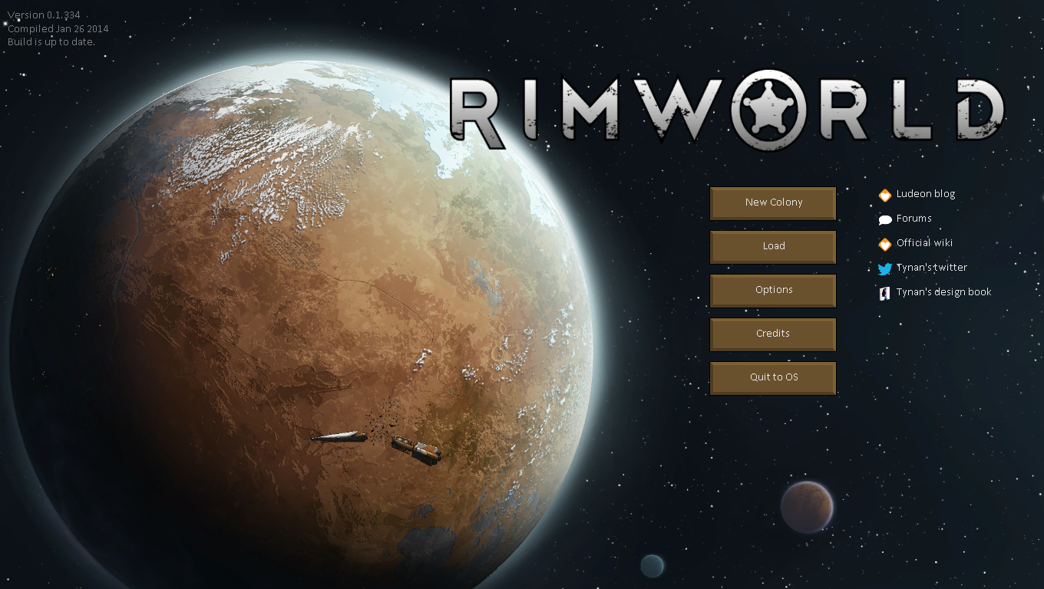The height and width of the screenshot is (589, 1044).
Task: Click the small brown moon
Action: point(806,506)
